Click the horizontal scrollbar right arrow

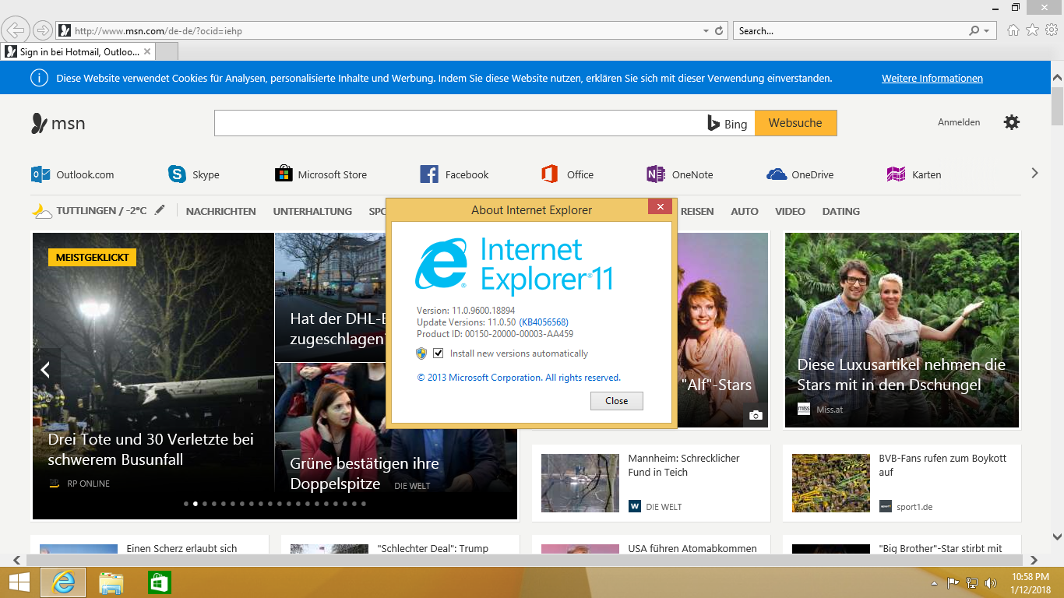[1034, 560]
